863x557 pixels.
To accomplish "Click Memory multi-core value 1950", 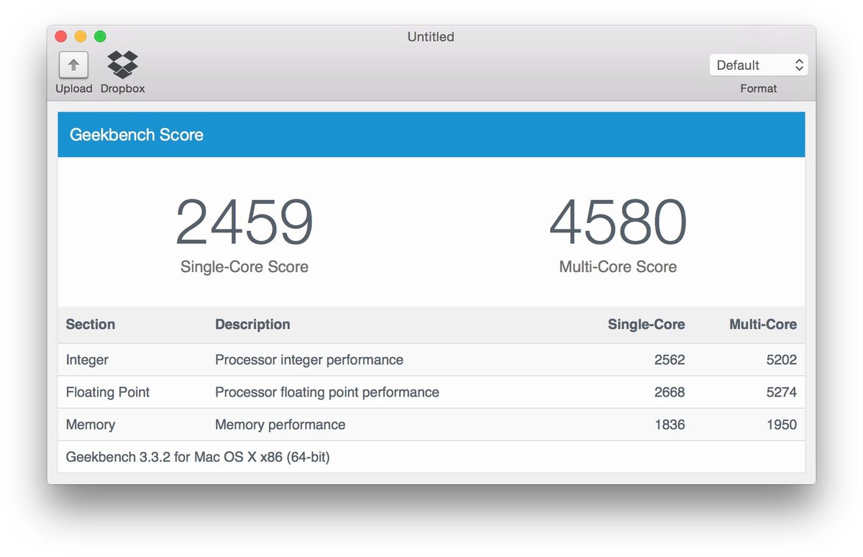I will [x=782, y=425].
